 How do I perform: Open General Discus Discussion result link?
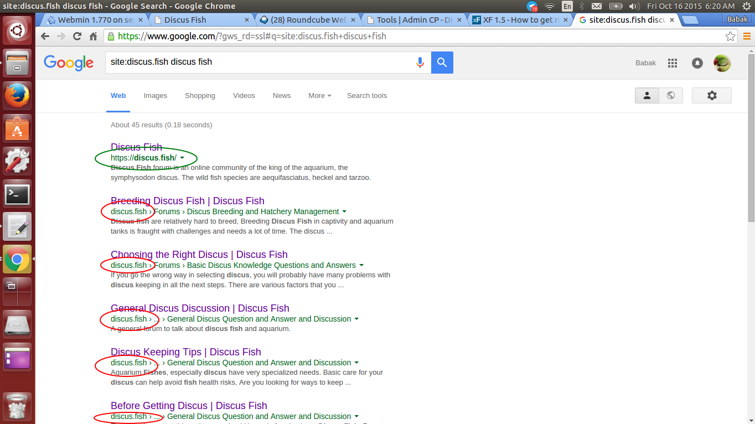coord(200,308)
